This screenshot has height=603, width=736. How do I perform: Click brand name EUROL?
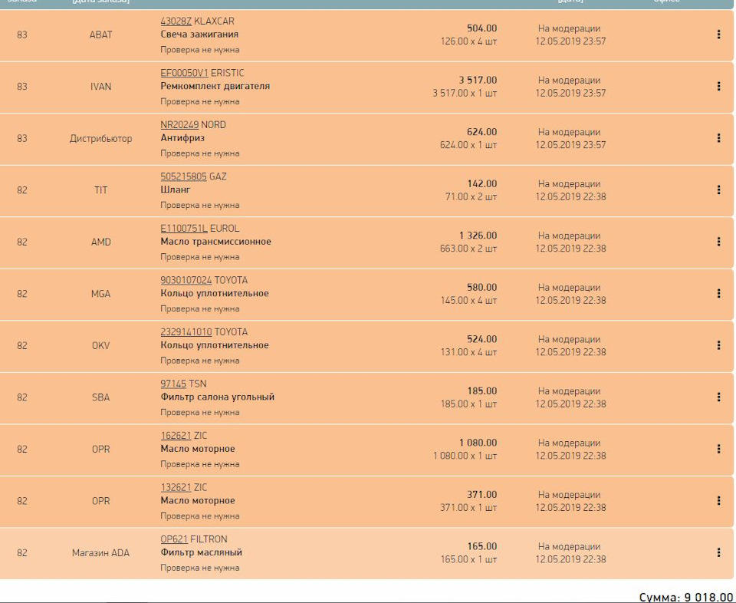tap(225, 229)
